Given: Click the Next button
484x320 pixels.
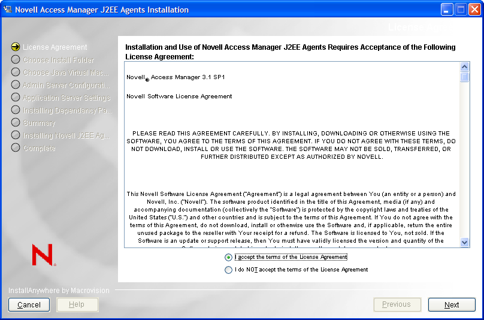Looking at the screenshot, I should tap(452, 305).
